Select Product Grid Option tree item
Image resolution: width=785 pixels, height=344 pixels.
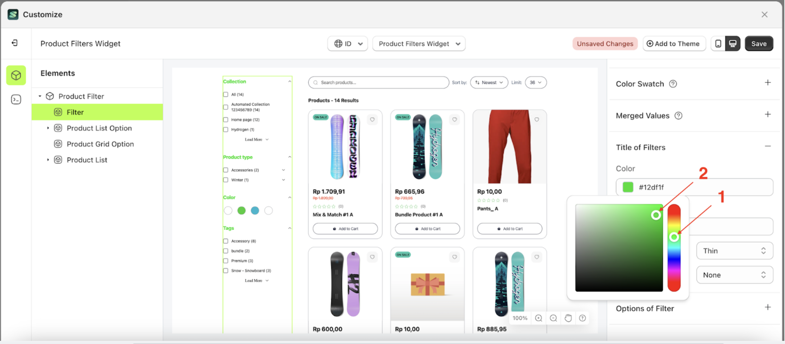pyautogui.click(x=100, y=144)
